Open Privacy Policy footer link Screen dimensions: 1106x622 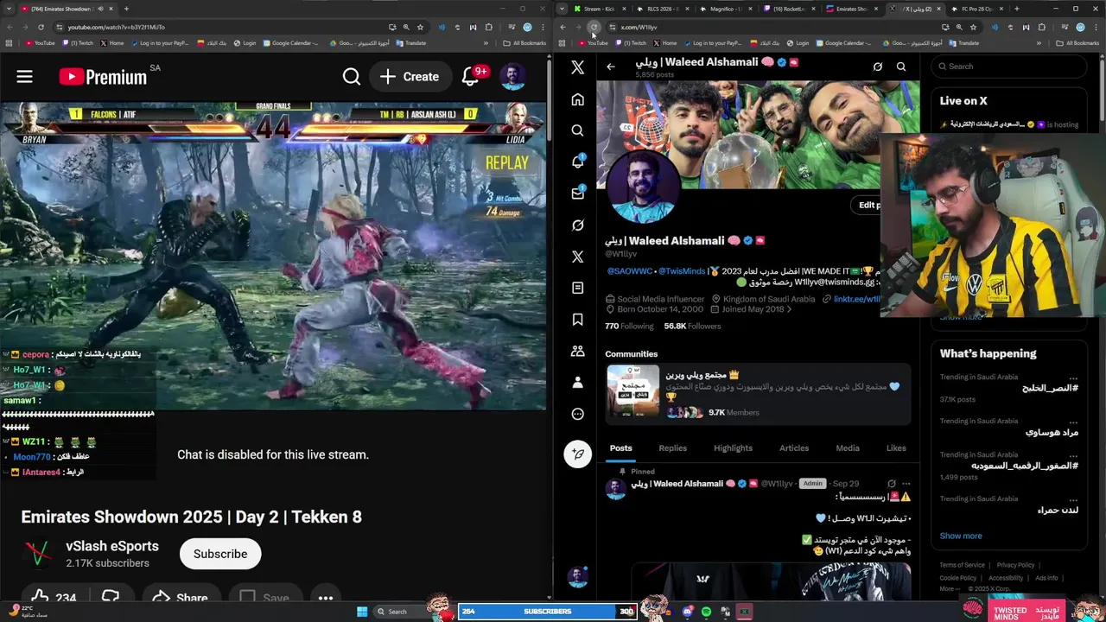coord(1015,565)
